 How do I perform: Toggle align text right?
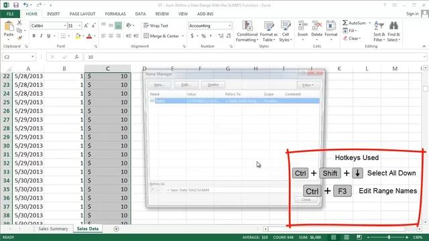click(118, 35)
